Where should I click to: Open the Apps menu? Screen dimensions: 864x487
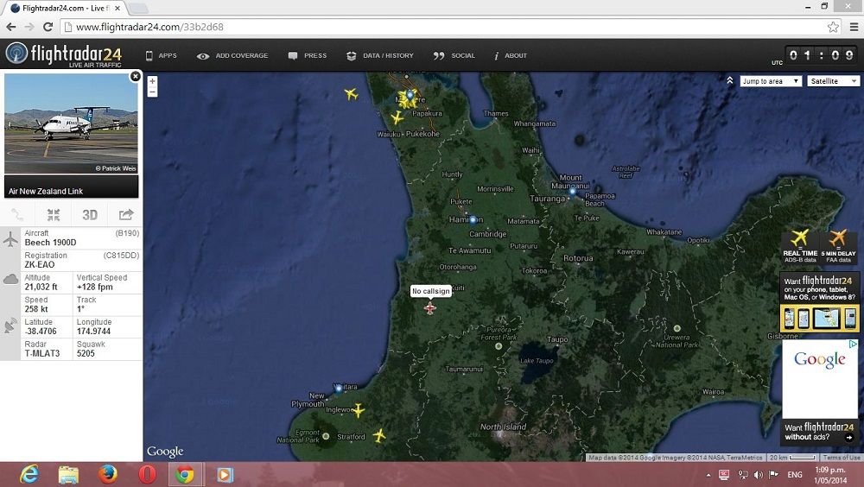161,55
